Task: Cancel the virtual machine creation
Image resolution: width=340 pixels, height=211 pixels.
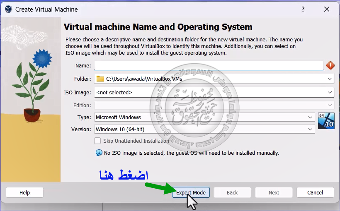Action: coord(315,192)
